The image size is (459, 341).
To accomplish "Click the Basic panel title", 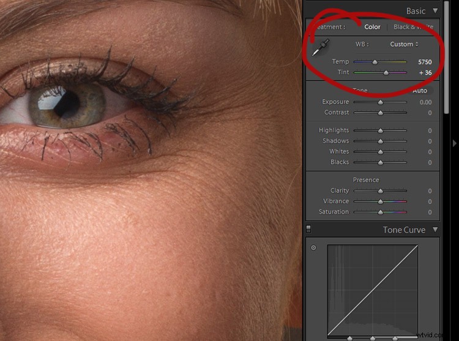I will pos(416,11).
